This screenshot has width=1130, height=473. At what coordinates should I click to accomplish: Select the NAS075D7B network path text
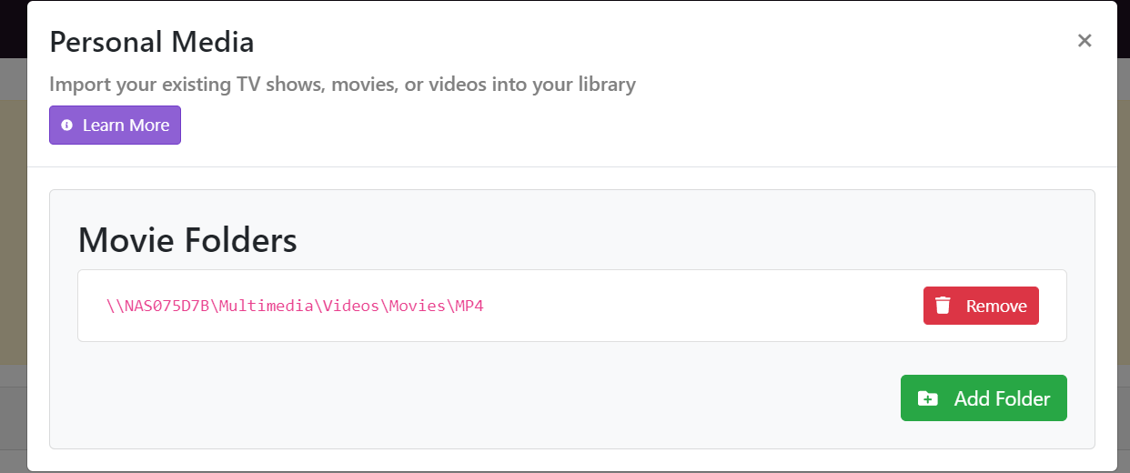[295, 306]
